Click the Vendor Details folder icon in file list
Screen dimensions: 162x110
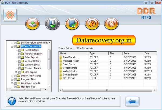tap(61, 68)
